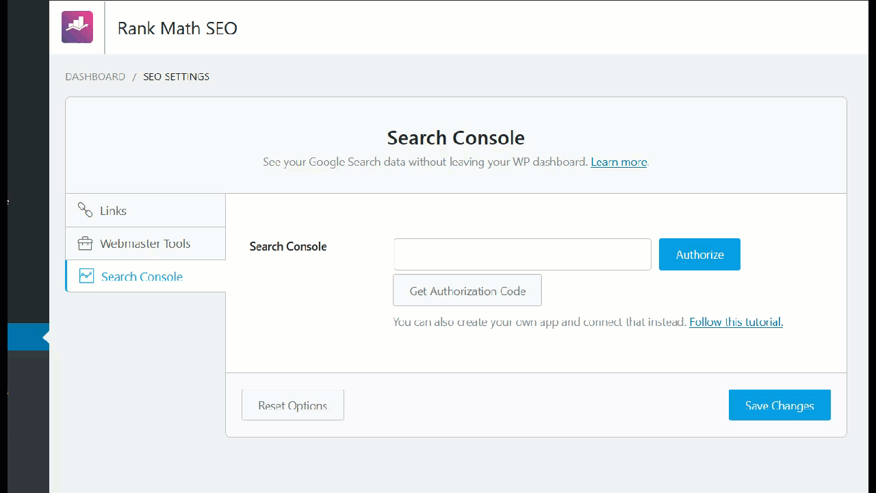Screen dimensions: 876x493
Task: Select the Search Console tab
Action: (145, 277)
